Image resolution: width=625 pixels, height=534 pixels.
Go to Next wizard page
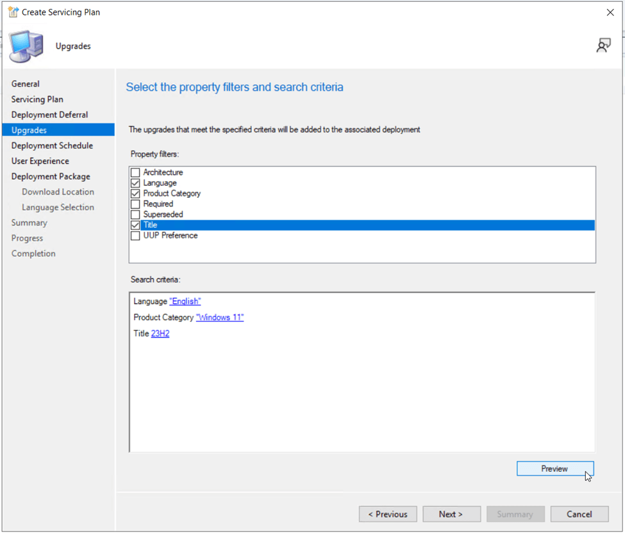pyautogui.click(x=451, y=514)
